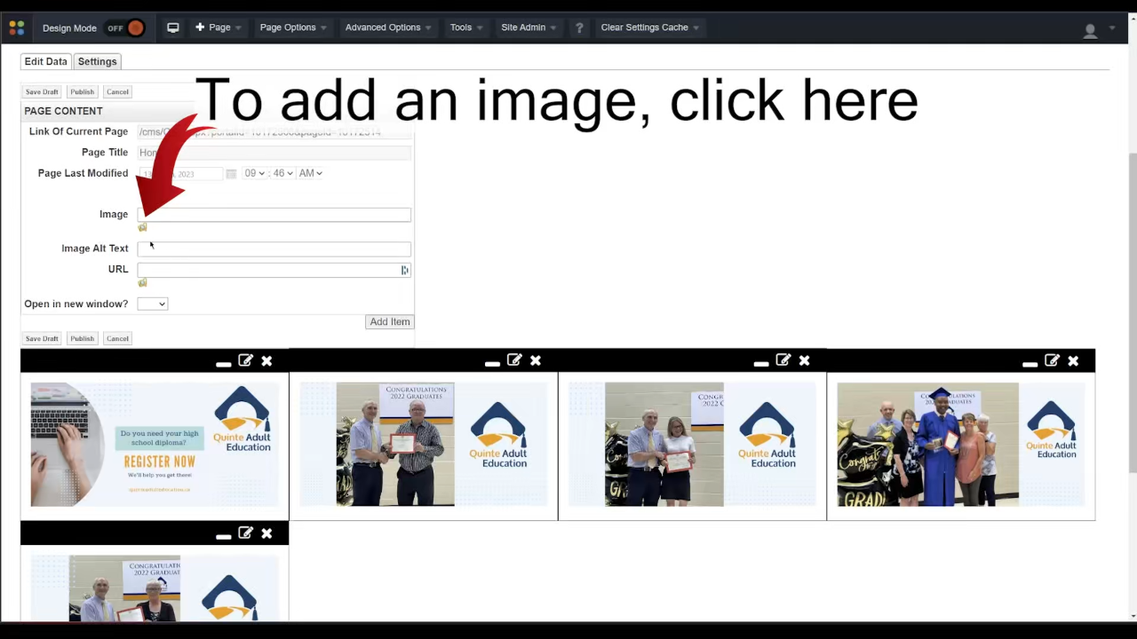
Task: Delete the Register Now banner item
Action: 266,360
